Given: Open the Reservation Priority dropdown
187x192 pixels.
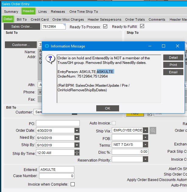Looking at the screenshot, I should (x=145, y=159).
